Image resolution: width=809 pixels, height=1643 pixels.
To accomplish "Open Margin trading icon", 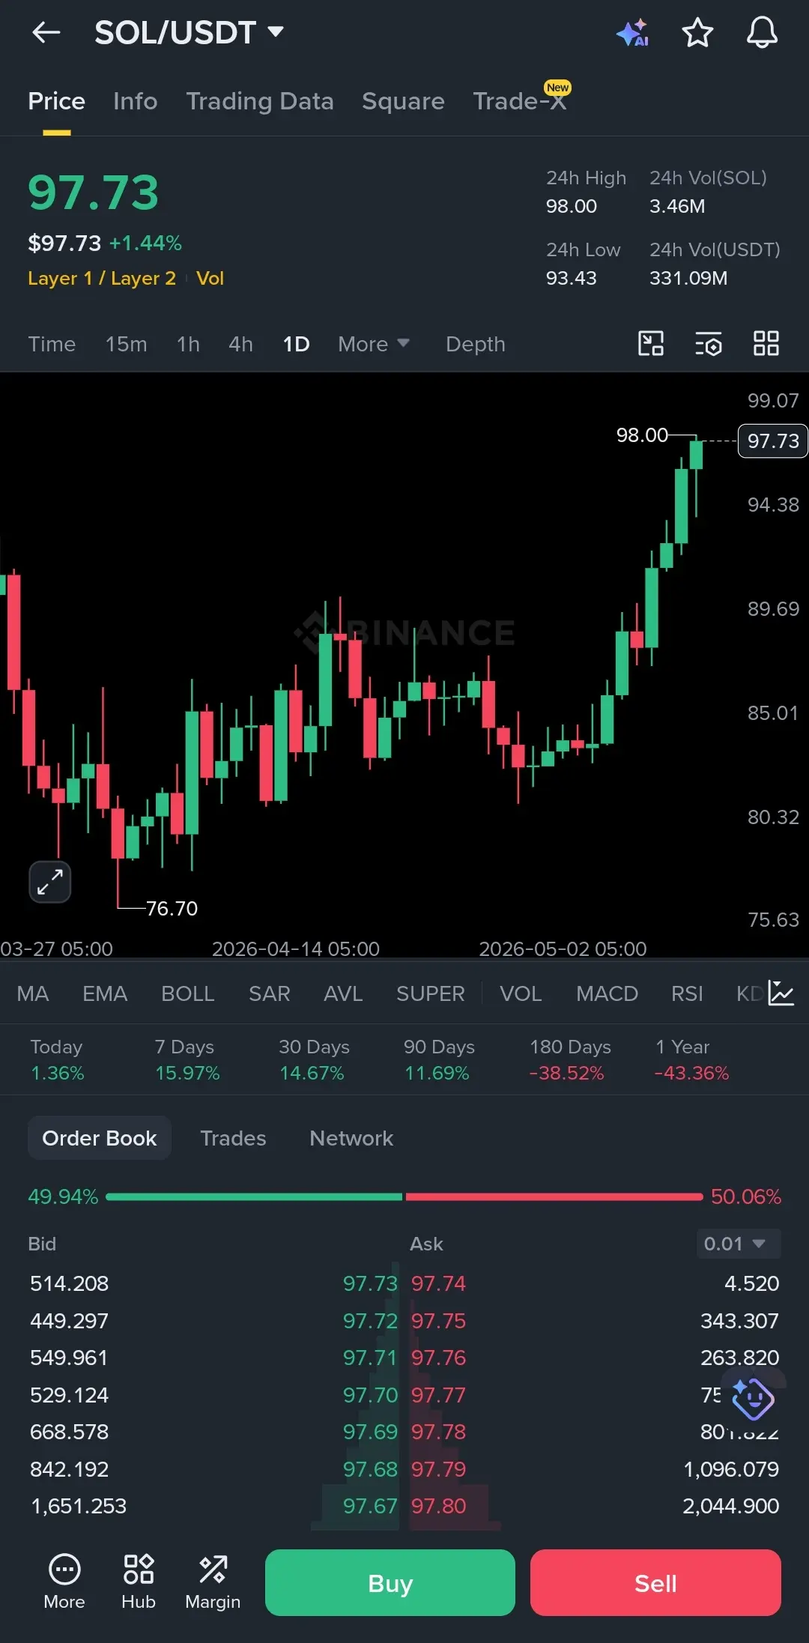I will pos(213,1582).
